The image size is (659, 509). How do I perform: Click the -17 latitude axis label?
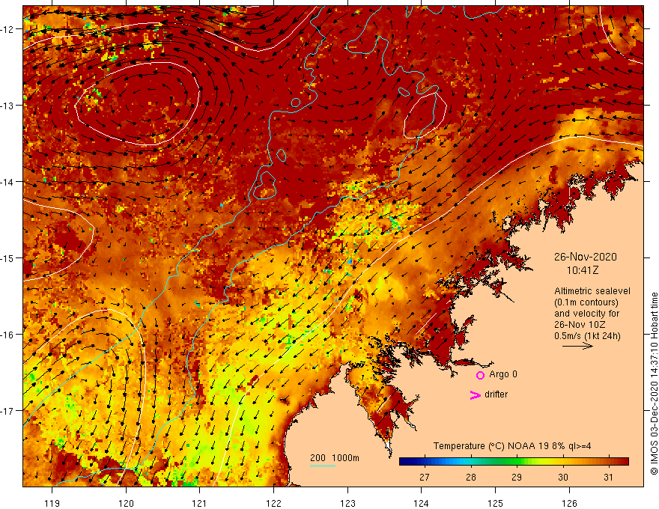(7, 411)
